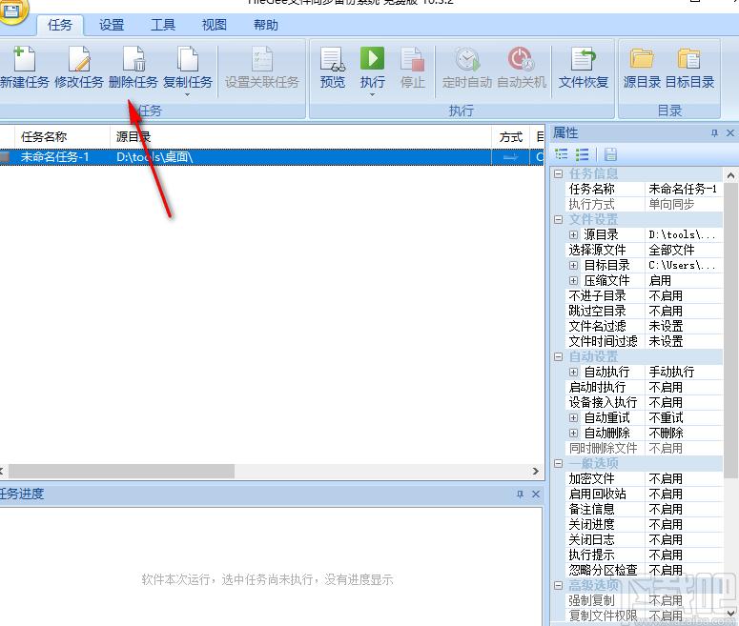Select the task row 未命名任务-1
Viewport: 739px width, 626px height.
[272, 157]
